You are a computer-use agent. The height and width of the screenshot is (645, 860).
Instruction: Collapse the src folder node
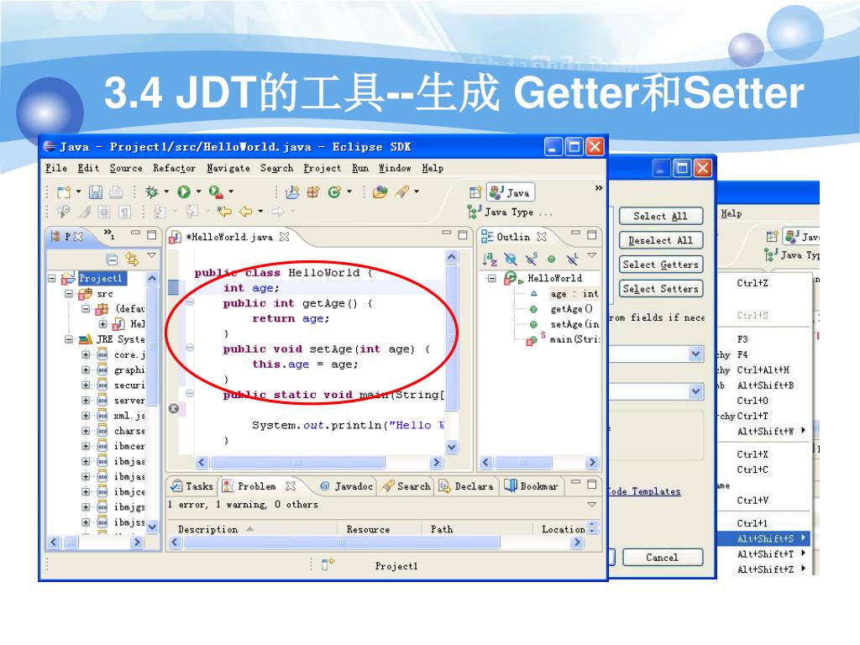point(69,293)
